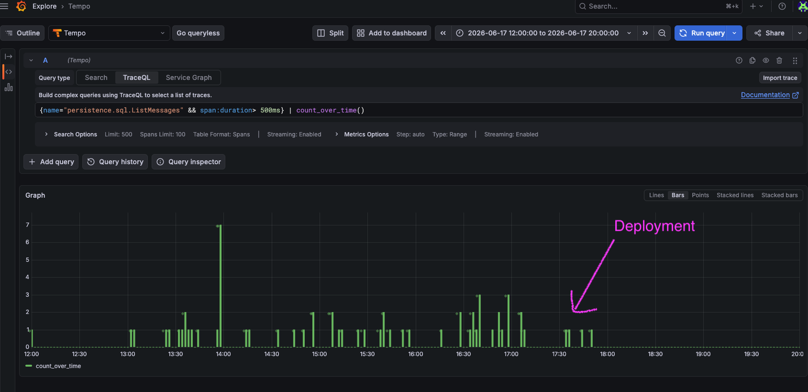Select Points graph style
Viewport: 808px width, 392px height.
click(x=700, y=195)
